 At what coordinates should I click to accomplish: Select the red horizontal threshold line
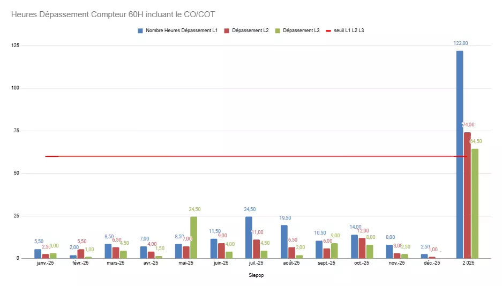(x=214, y=156)
